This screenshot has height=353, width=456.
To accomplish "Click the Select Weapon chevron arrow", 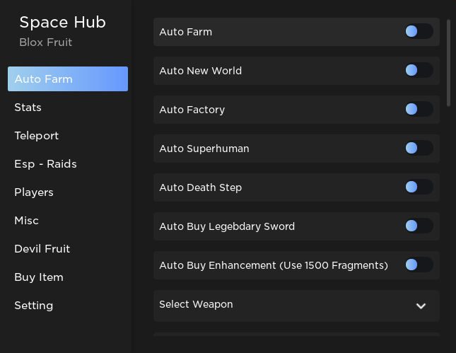I will (421, 306).
